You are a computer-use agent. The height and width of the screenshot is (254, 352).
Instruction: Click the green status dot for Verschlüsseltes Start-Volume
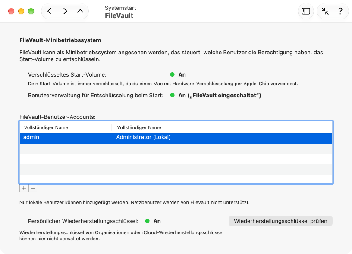coord(172,74)
